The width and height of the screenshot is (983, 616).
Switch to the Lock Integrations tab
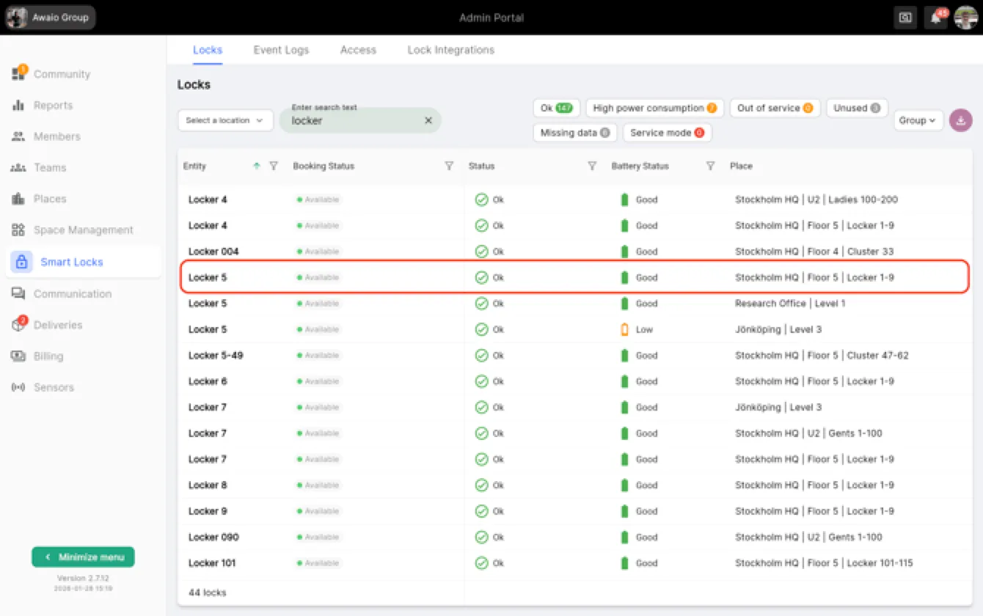coord(451,50)
